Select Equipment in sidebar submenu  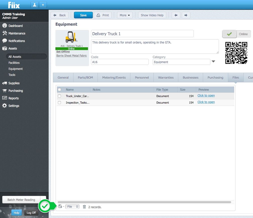[16, 69]
